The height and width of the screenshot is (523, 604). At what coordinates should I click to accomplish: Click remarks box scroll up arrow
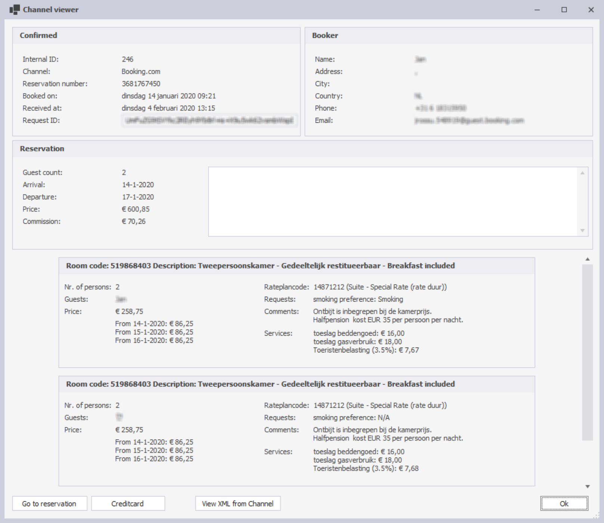coord(582,173)
